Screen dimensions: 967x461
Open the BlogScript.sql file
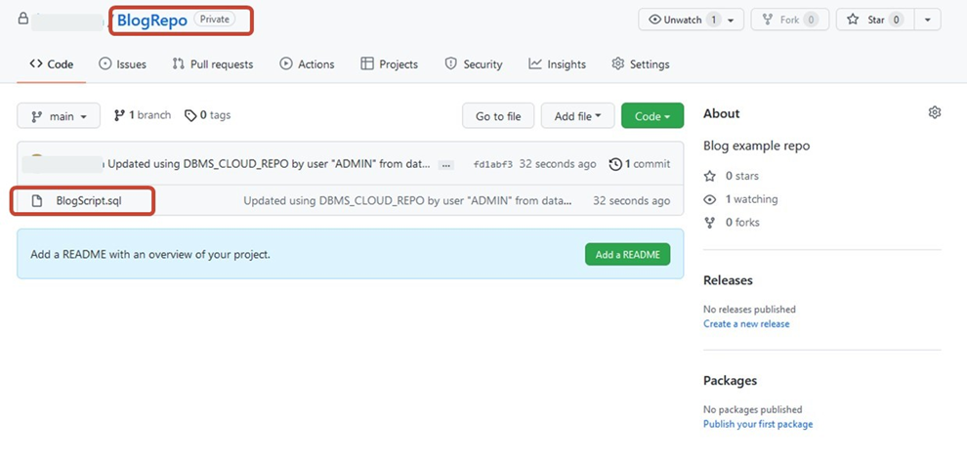[x=89, y=201]
